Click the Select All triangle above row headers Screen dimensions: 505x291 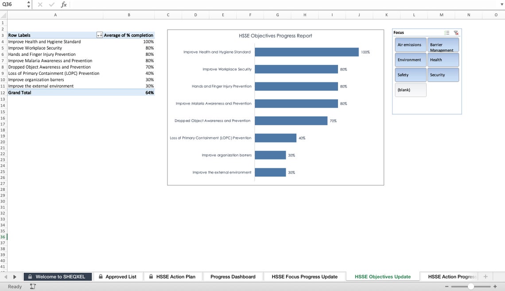pos(2,15)
